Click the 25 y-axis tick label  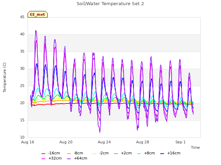[x=22, y=86]
